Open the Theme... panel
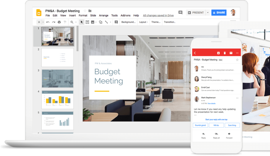The height and width of the screenshot is (156, 270). click(x=156, y=22)
